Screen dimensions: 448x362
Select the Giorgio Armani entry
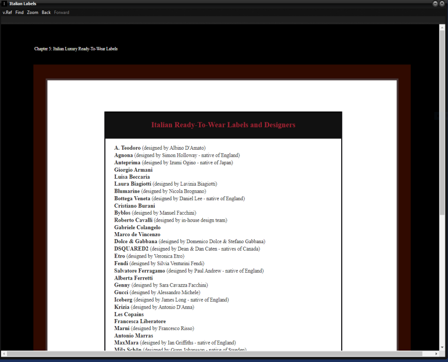pyautogui.click(x=133, y=170)
